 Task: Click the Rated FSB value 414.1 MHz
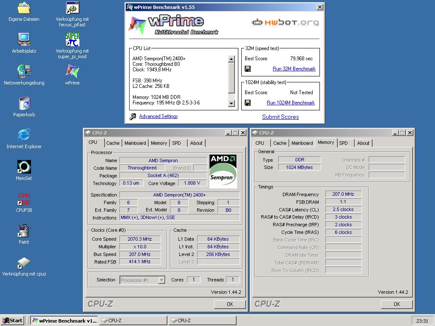click(140, 261)
